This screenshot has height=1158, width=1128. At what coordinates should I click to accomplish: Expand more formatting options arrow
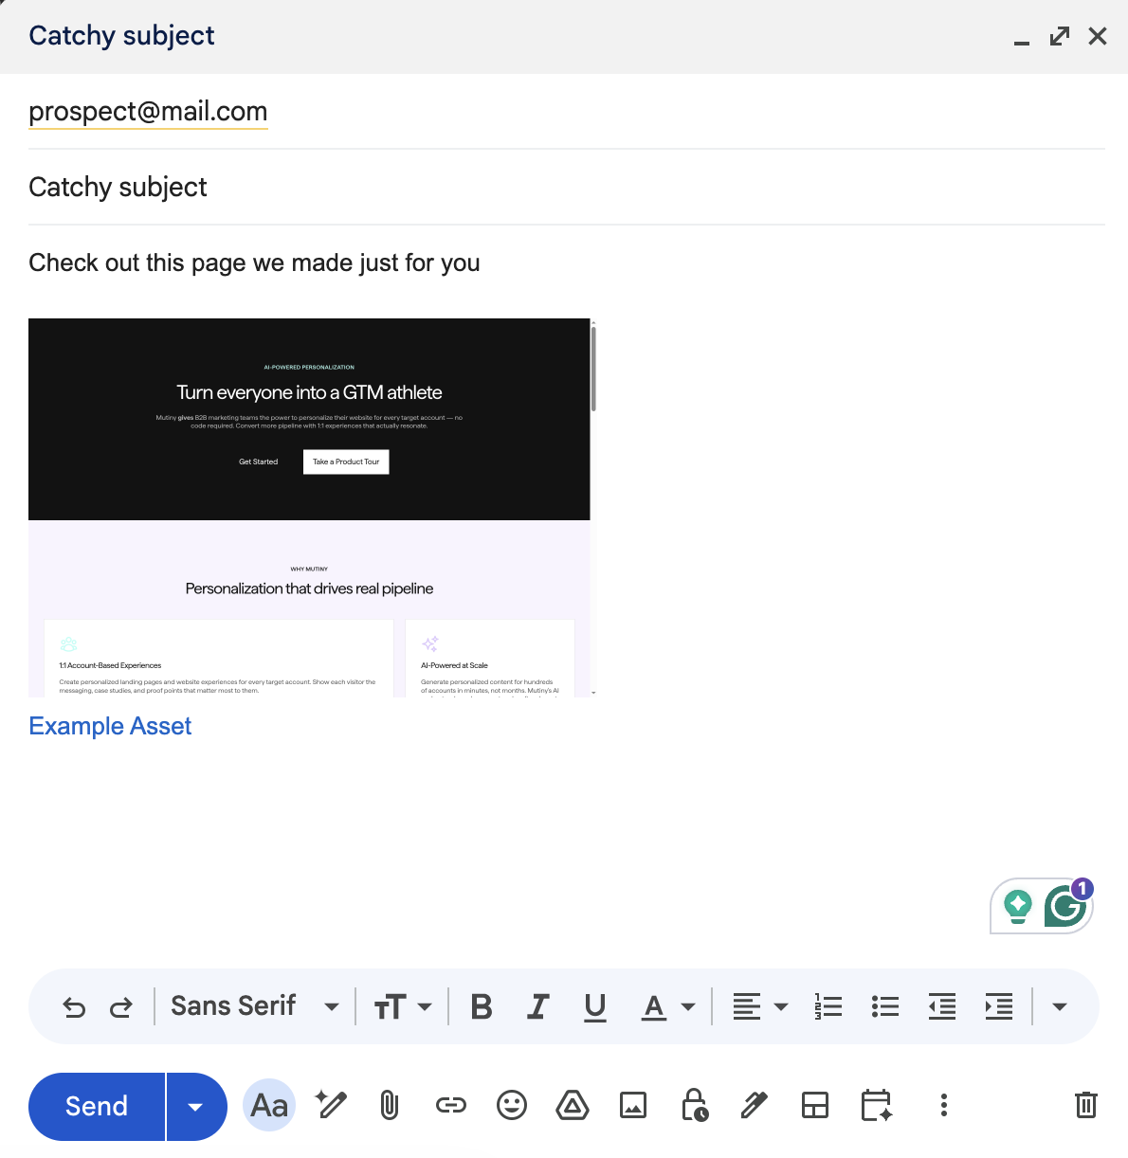point(1060,1006)
